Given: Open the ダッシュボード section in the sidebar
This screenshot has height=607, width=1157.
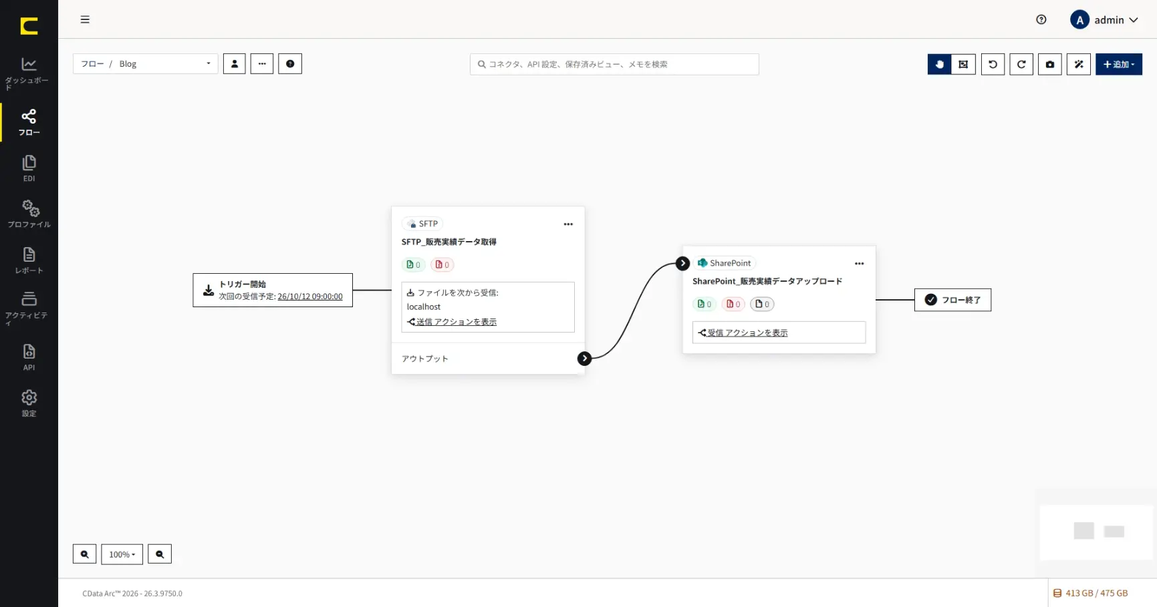Looking at the screenshot, I should tap(29, 73).
